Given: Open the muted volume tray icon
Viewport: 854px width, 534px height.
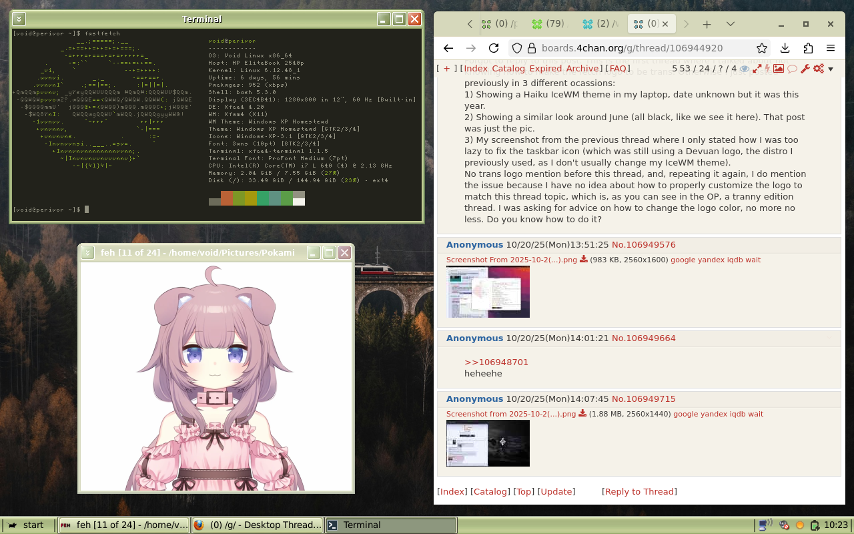Looking at the screenshot, I should pyautogui.click(x=785, y=525).
